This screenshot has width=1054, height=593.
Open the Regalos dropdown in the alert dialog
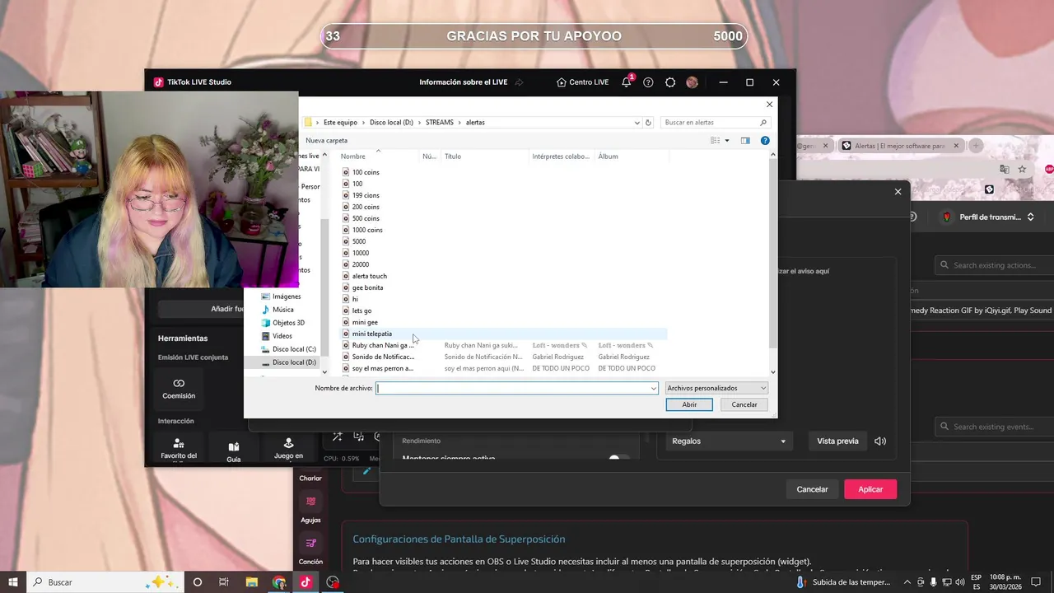pos(729,441)
